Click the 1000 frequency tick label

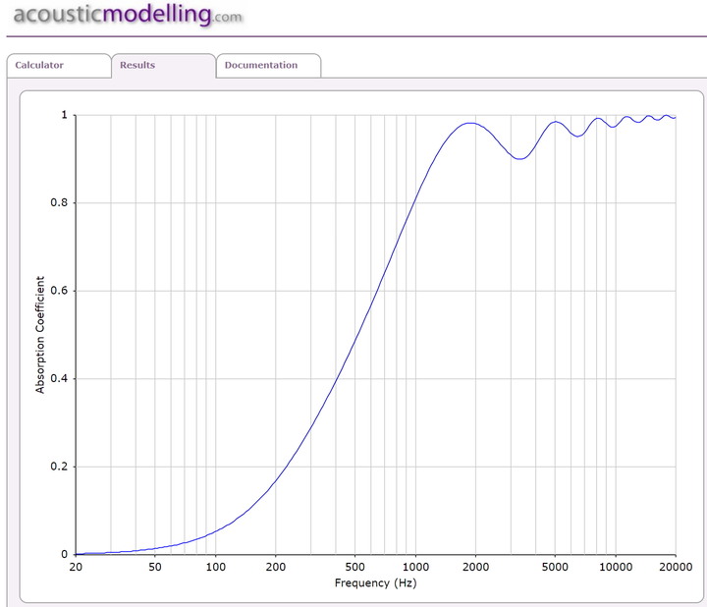coord(415,567)
